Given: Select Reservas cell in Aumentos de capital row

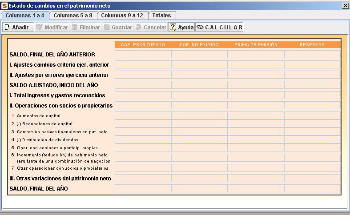Looking at the screenshot, I should tap(312, 115).
